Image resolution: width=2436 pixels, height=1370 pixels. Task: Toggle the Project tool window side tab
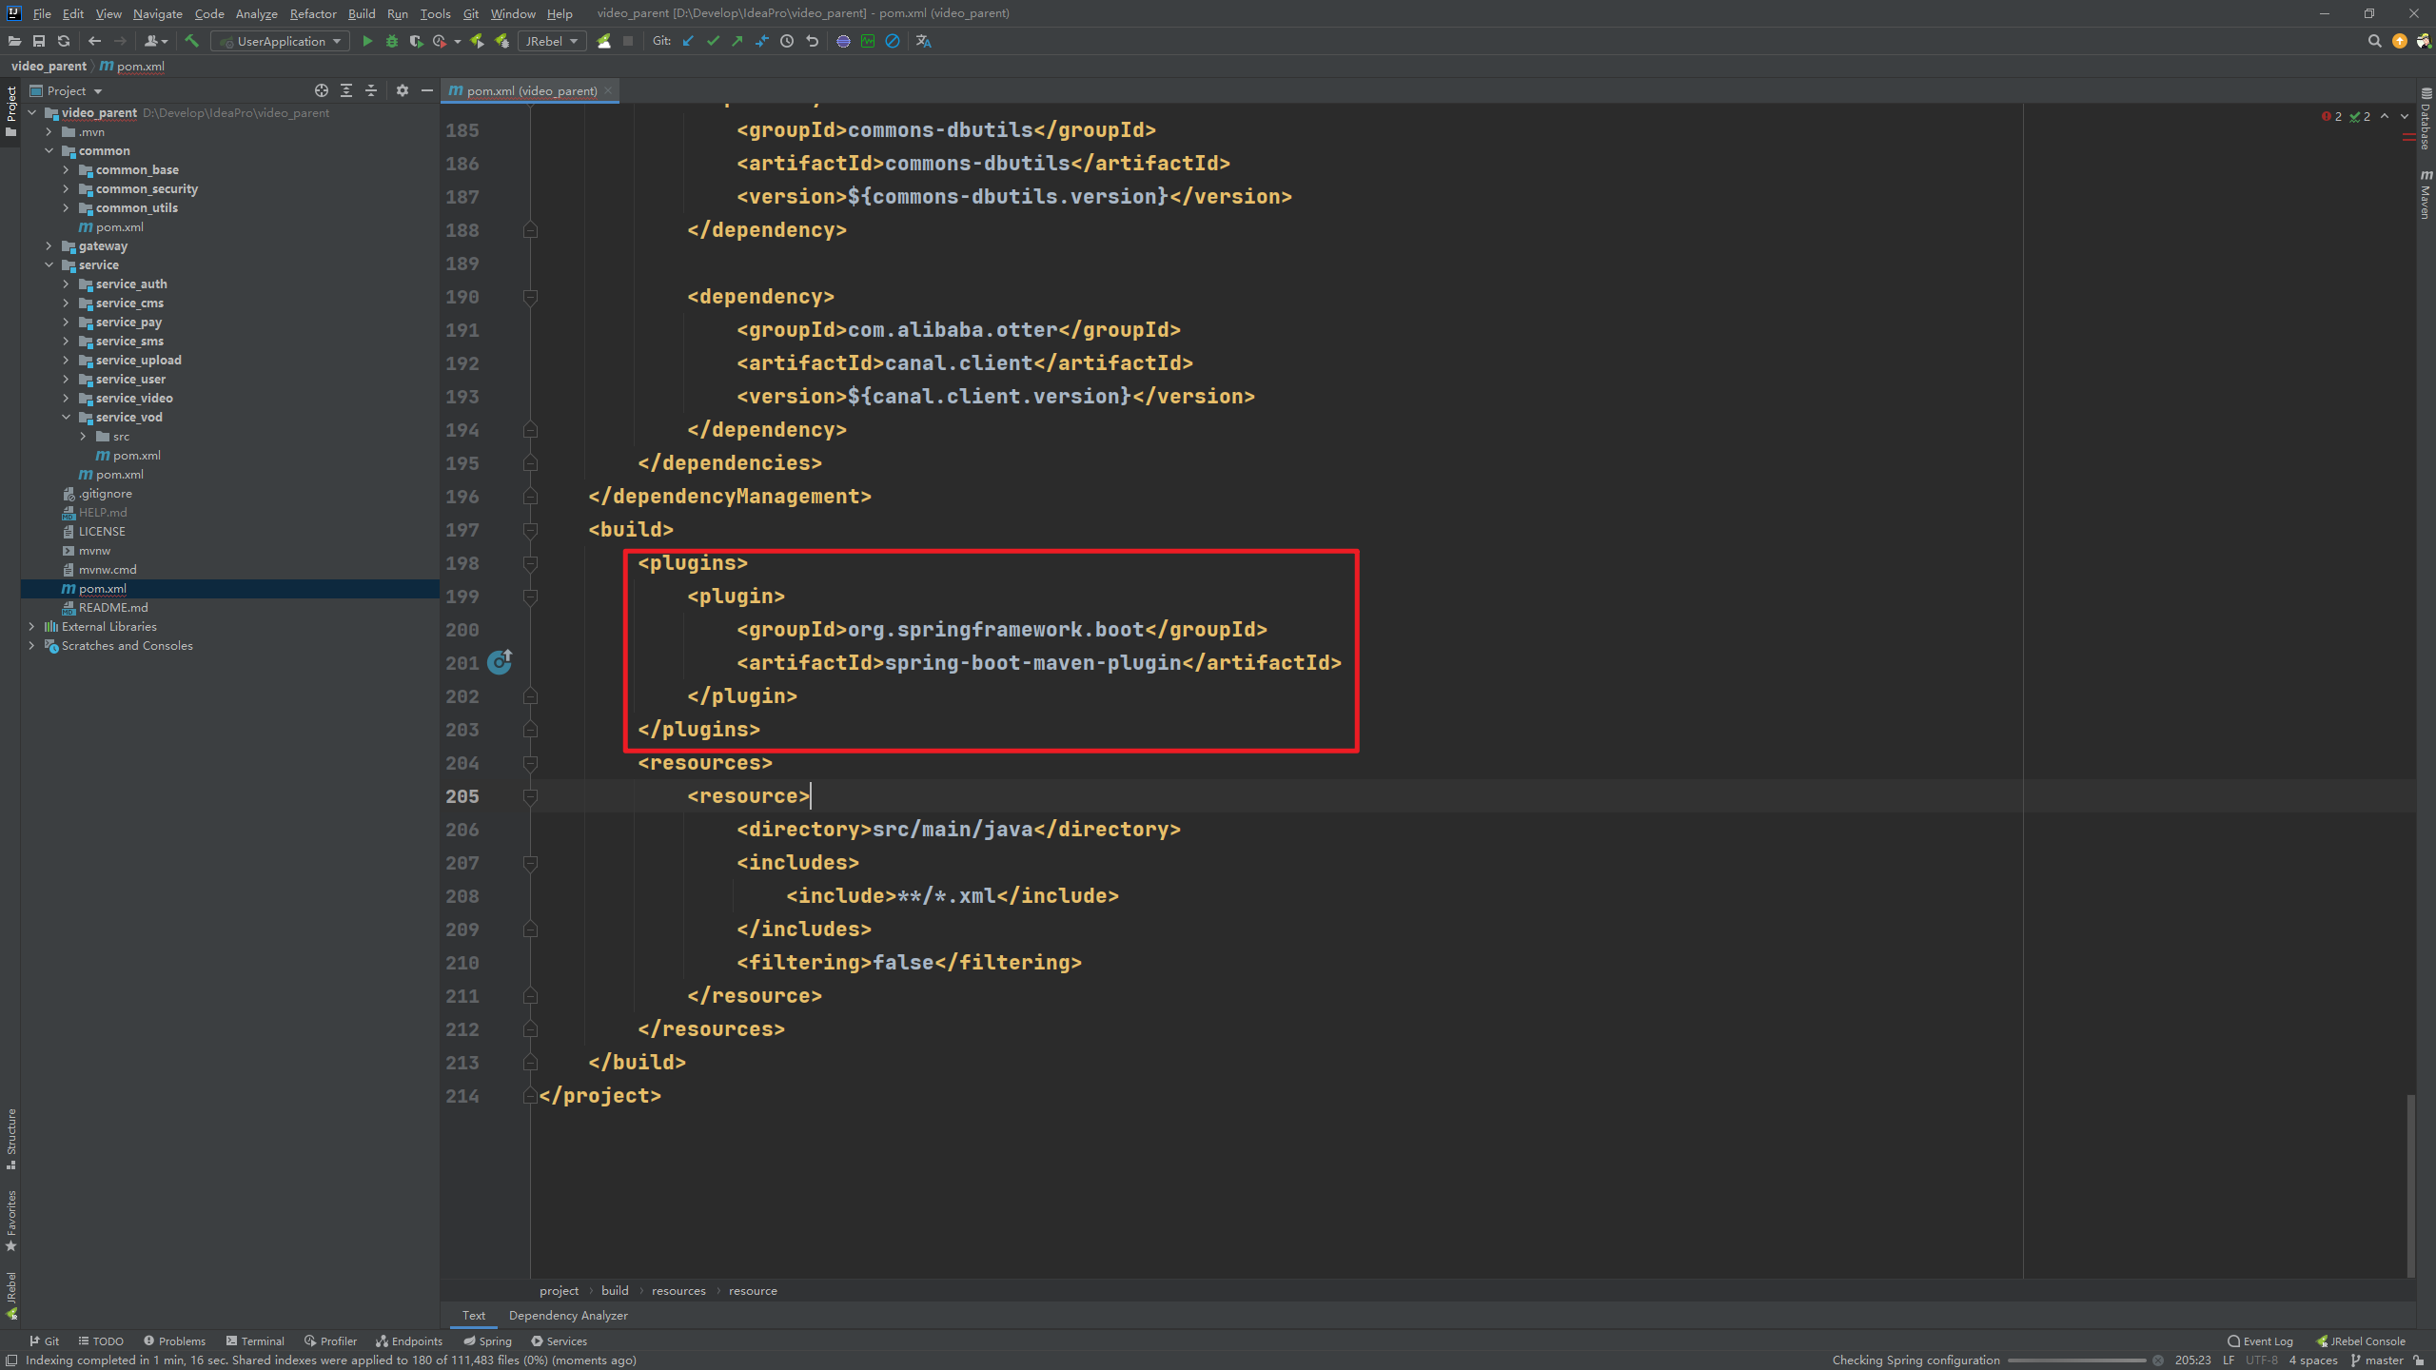pyautogui.click(x=10, y=110)
